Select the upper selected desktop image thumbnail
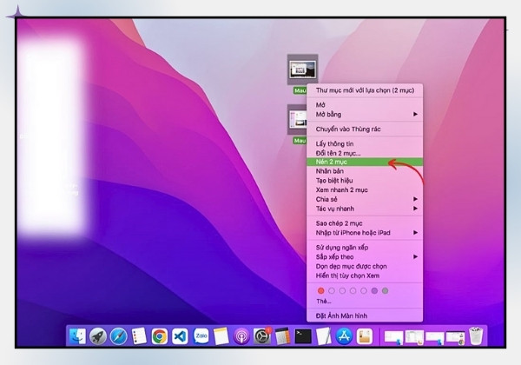Image resolution: width=521 pixels, height=365 pixels. pyautogui.click(x=302, y=70)
